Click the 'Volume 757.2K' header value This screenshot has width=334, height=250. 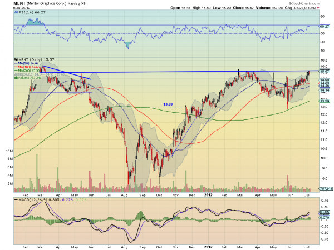point(269,8)
